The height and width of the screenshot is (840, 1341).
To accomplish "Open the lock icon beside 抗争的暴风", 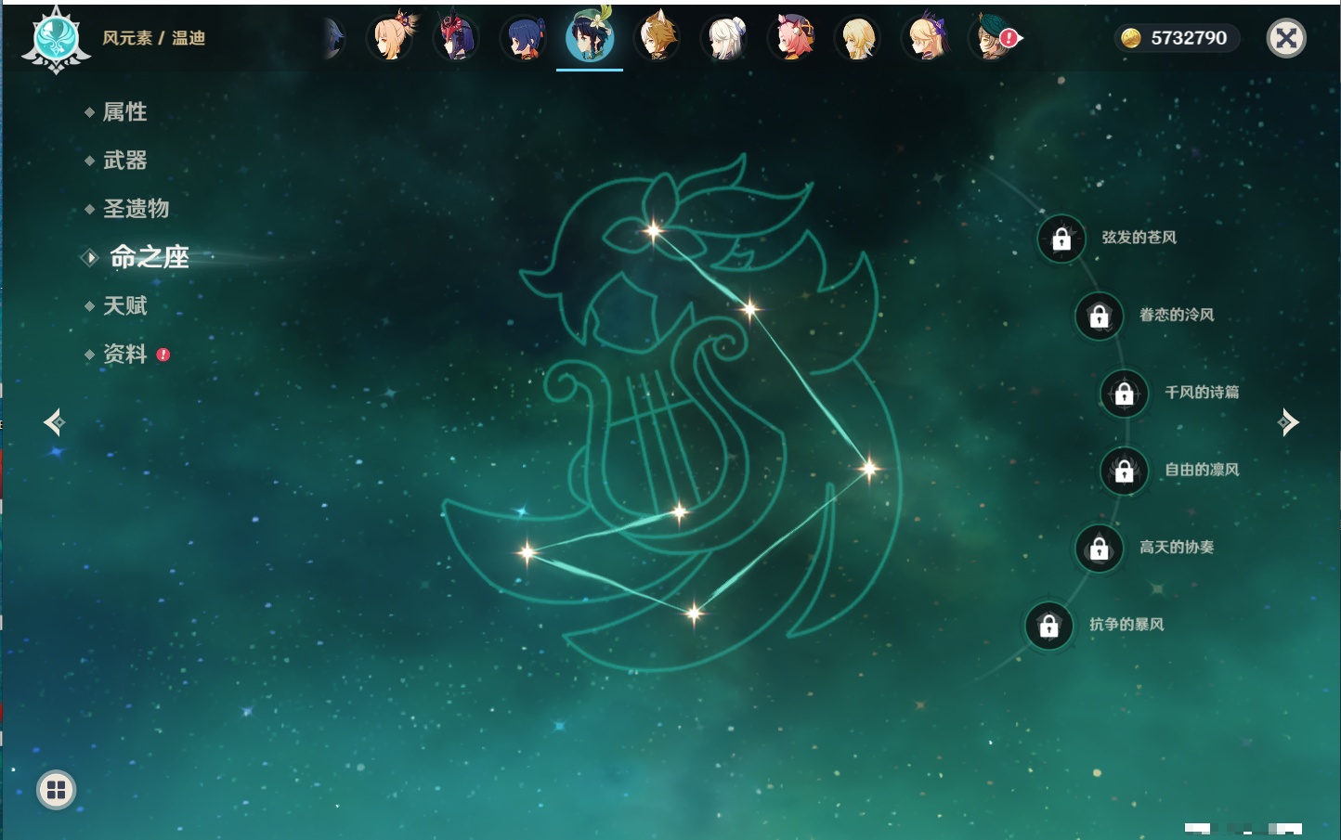I will [x=1049, y=626].
